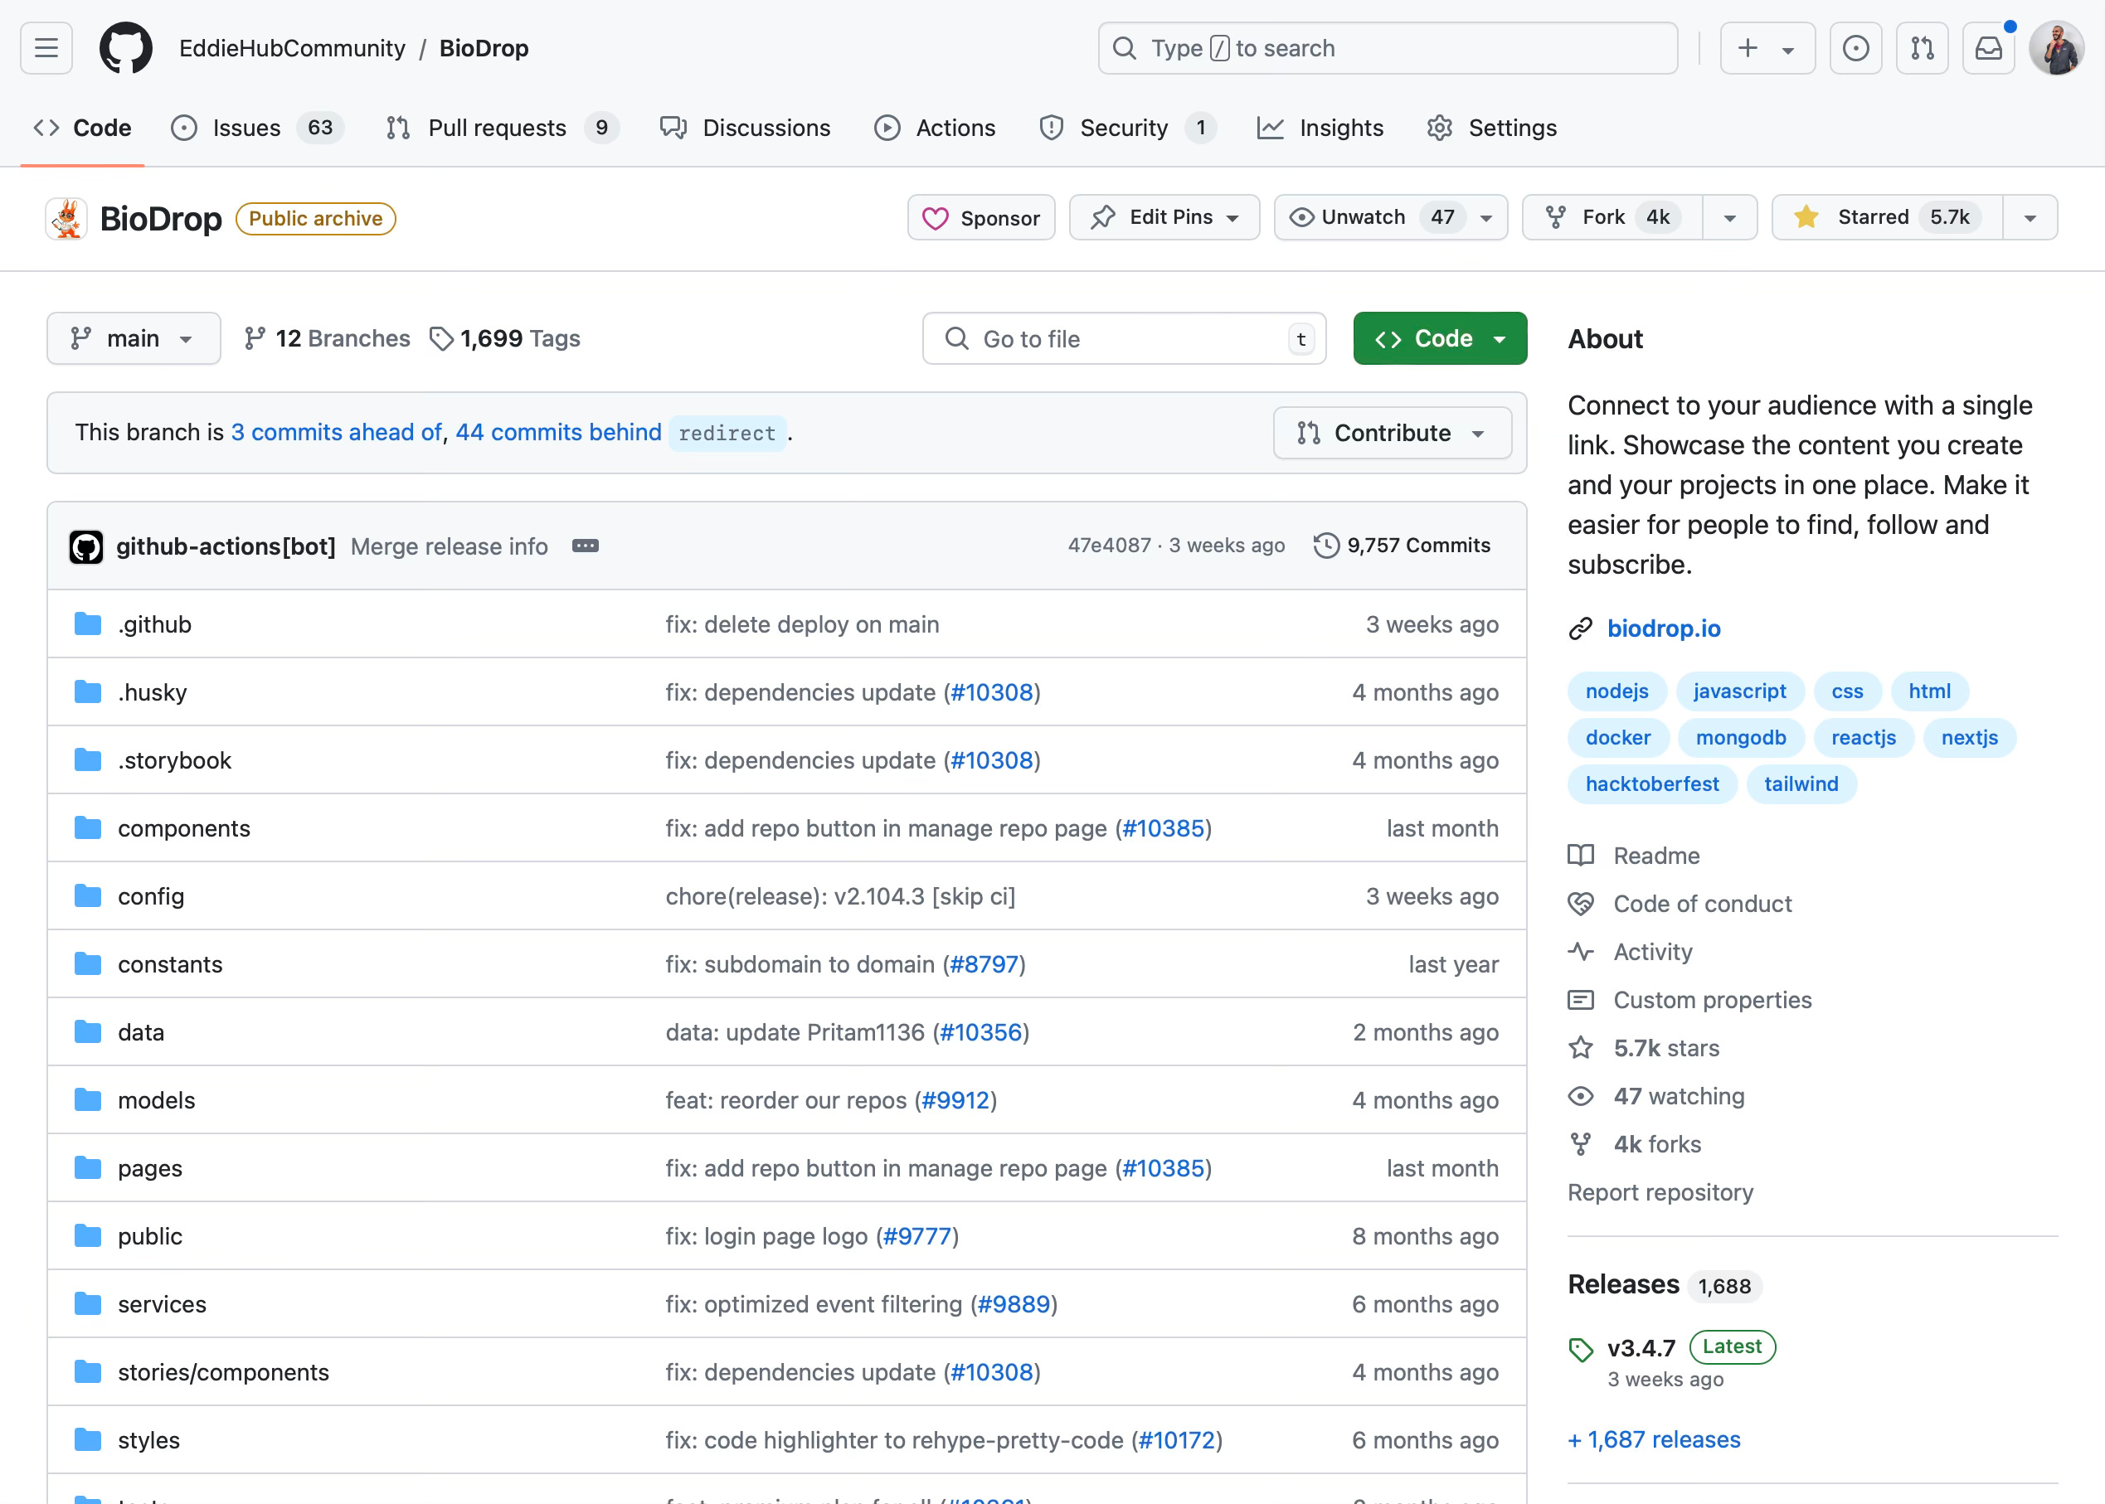Click the models folder icon
Screen dimensions: 2105x1504
88,1100
